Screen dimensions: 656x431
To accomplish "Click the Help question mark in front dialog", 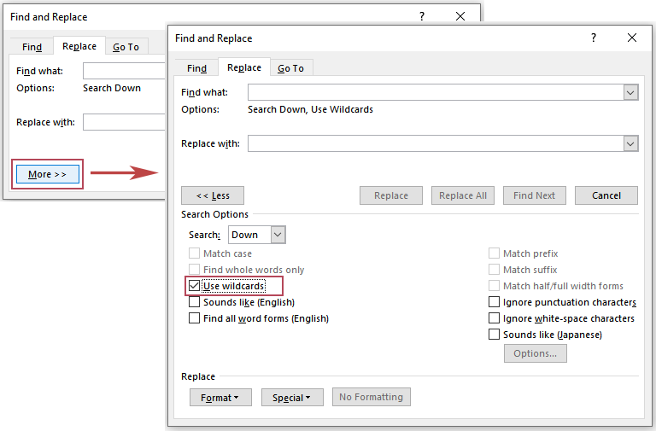I will (594, 38).
